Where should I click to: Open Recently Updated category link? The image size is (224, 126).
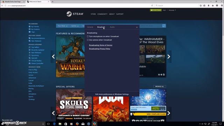pyautogui.click(x=38, y=50)
